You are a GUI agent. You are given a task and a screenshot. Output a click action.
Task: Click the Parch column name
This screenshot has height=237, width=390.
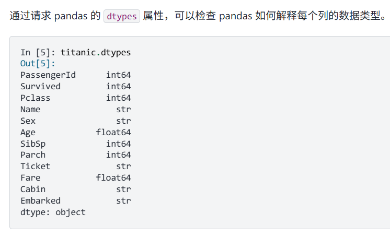33,155
